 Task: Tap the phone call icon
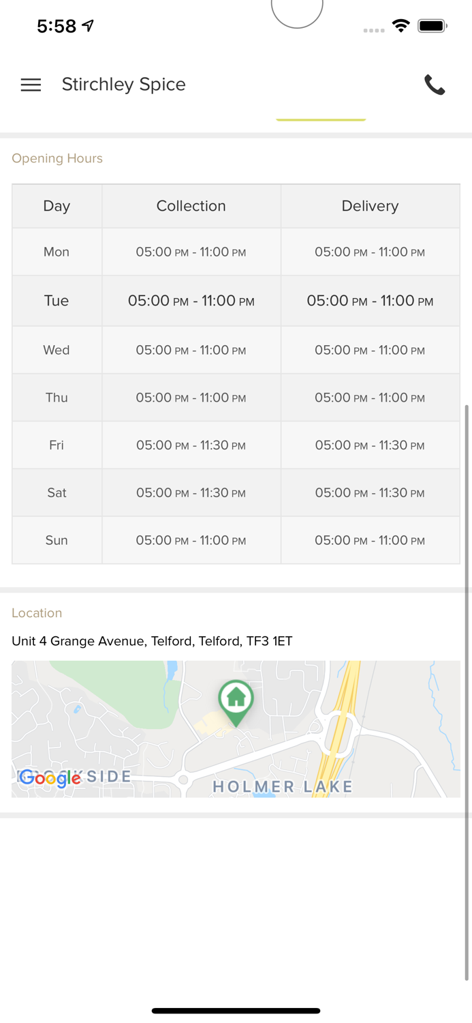pyautogui.click(x=435, y=85)
